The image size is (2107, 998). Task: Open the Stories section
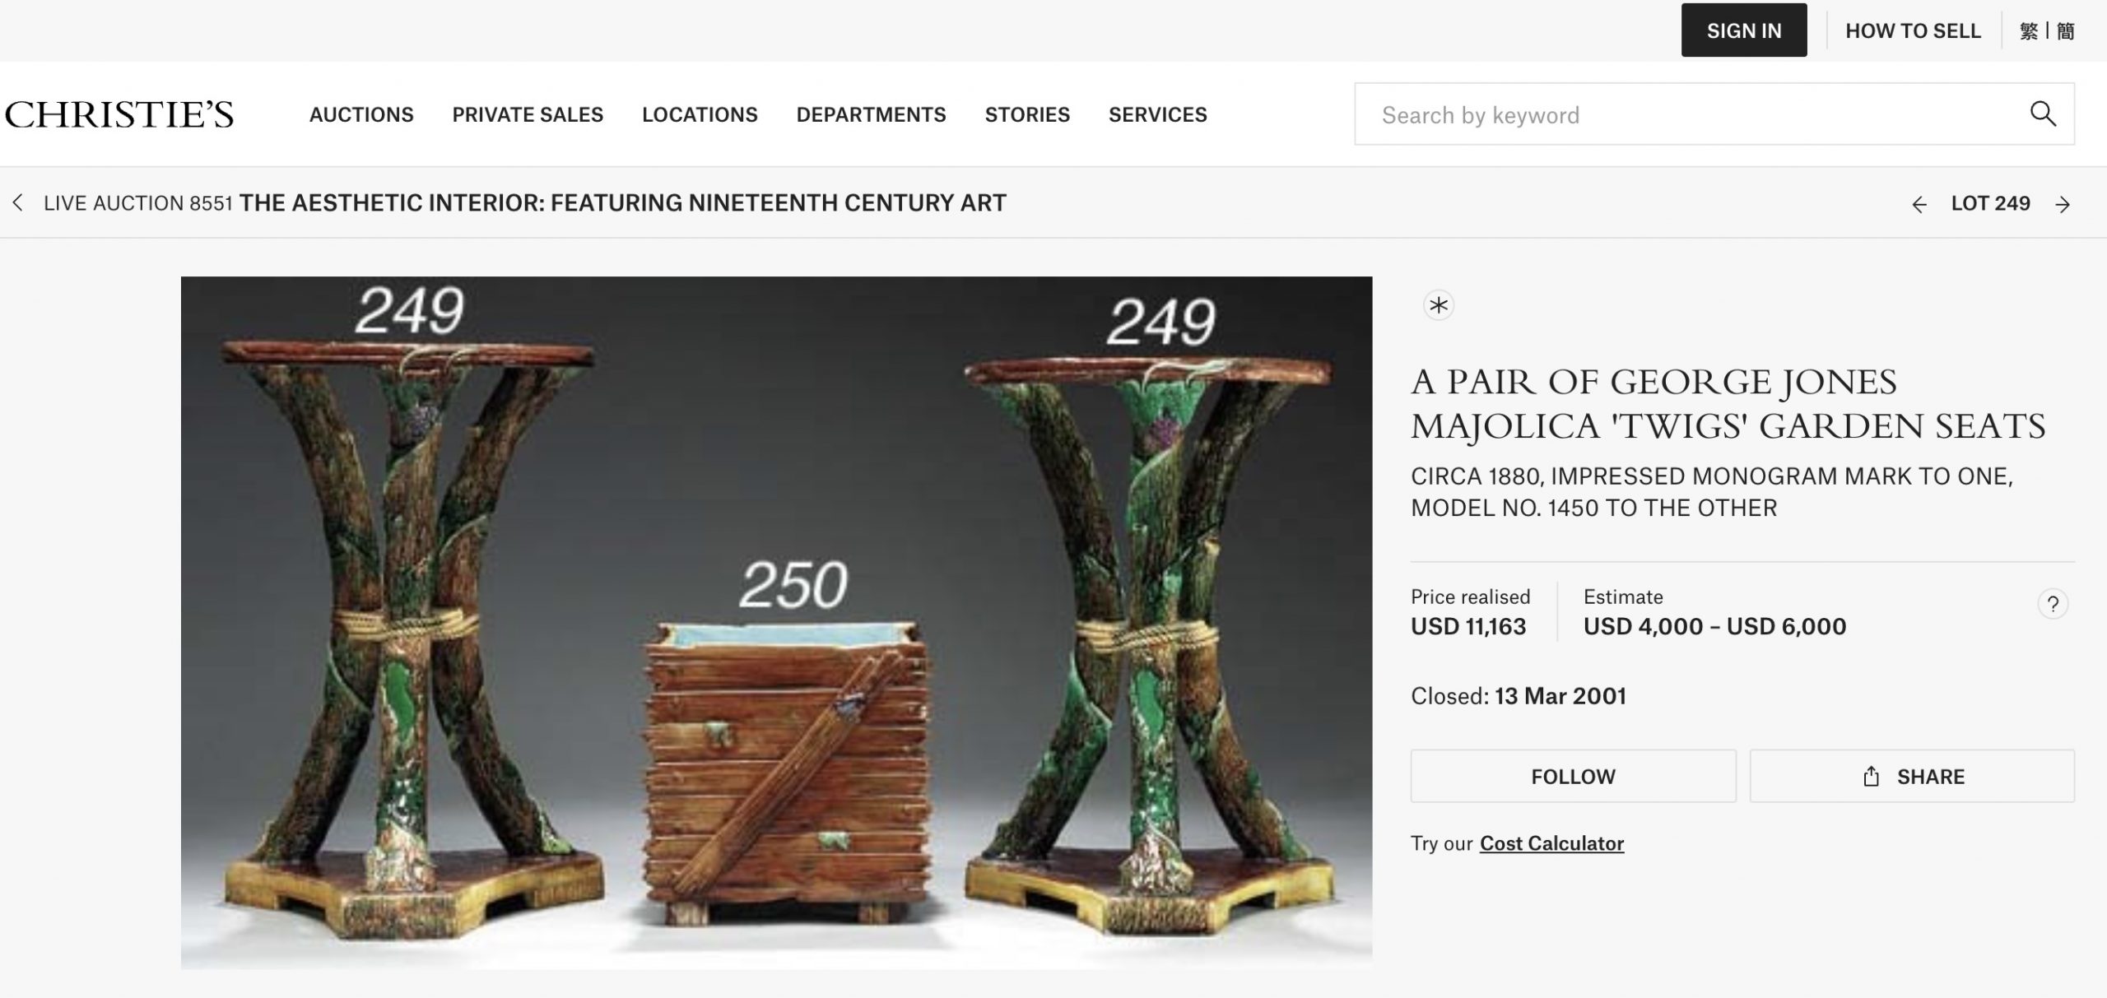(x=1027, y=114)
